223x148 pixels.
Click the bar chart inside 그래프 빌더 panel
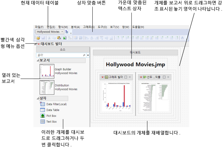tap(116, 97)
